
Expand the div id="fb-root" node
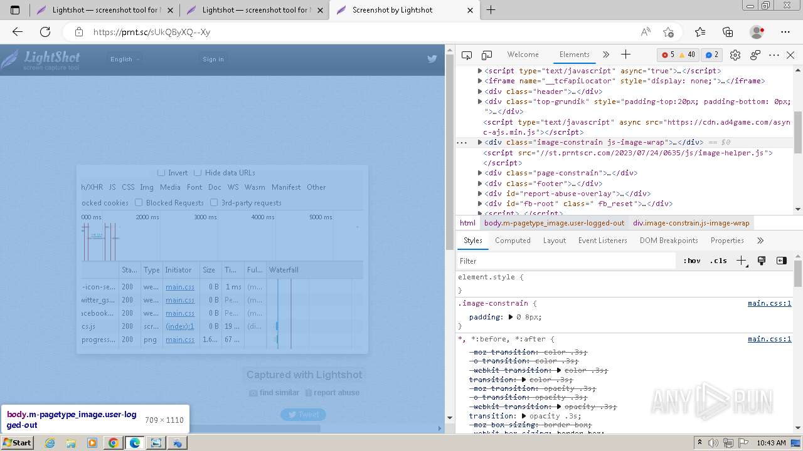[480, 204]
